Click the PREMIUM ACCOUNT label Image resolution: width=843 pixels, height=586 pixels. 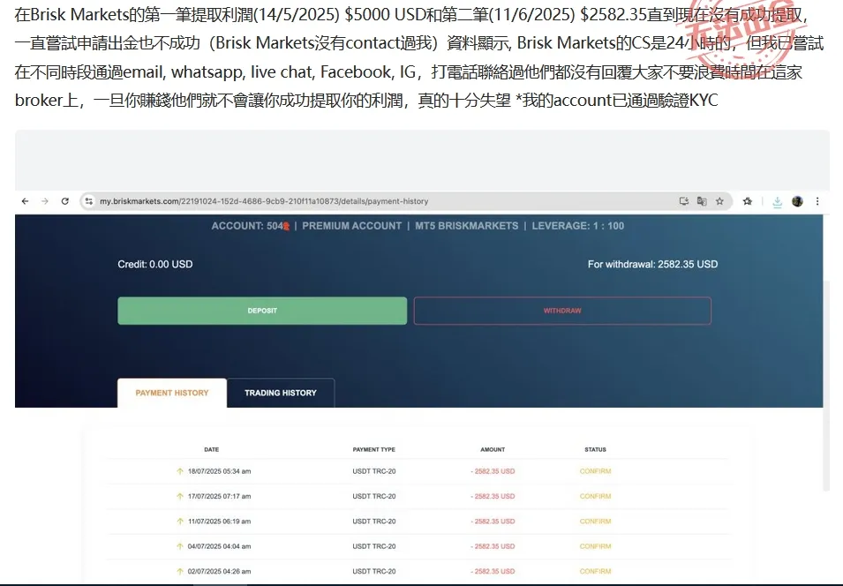[x=351, y=226]
